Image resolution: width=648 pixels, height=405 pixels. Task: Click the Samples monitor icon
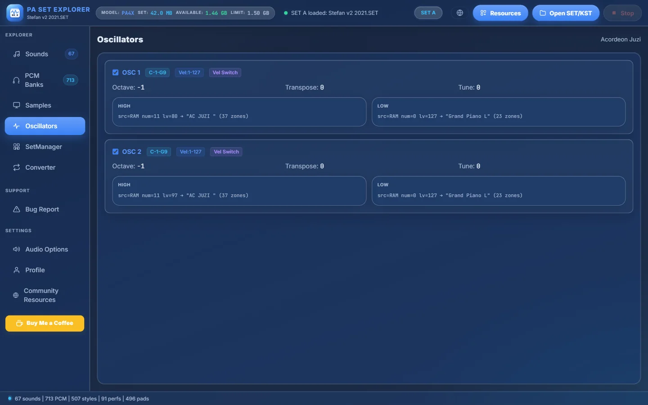coord(17,105)
